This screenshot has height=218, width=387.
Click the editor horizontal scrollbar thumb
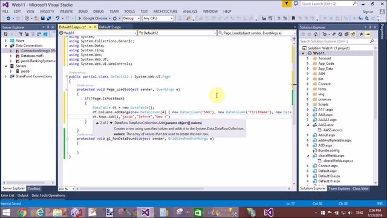141,188
